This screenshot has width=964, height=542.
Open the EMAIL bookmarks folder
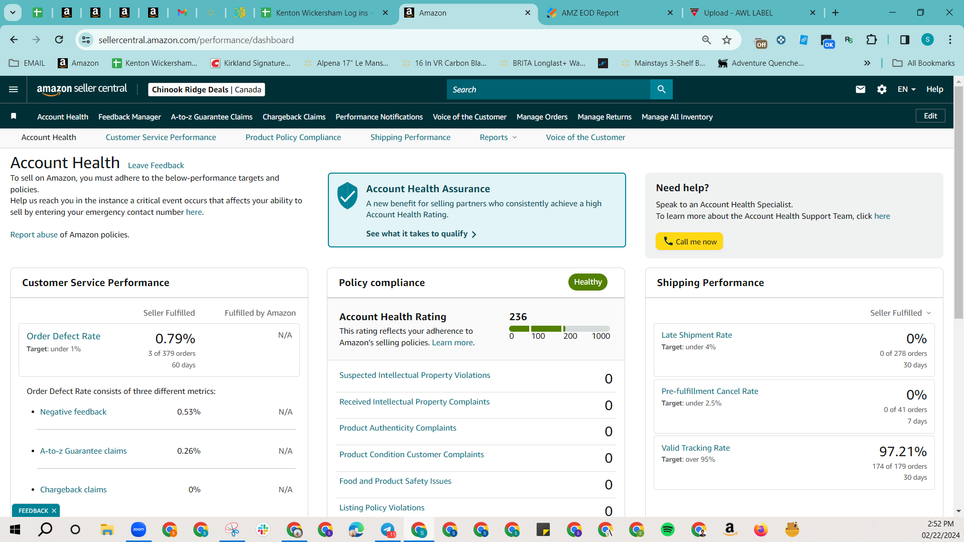pyautogui.click(x=27, y=63)
